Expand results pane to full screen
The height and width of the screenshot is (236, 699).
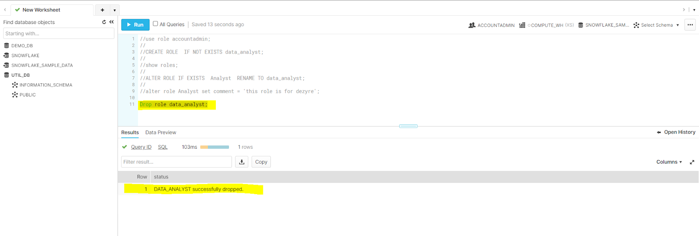coord(692,162)
